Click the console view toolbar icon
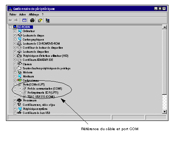The height and width of the screenshot is (146, 177). tap(24, 20)
